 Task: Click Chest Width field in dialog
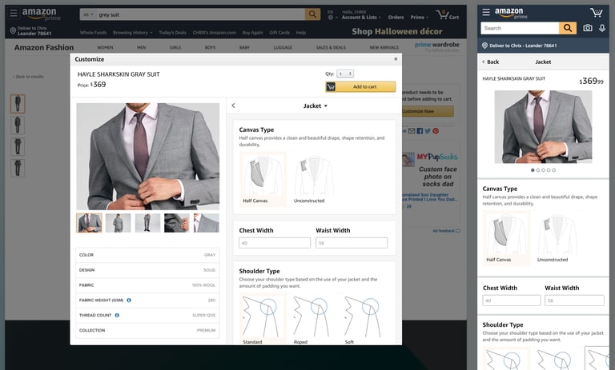(275, 243)
